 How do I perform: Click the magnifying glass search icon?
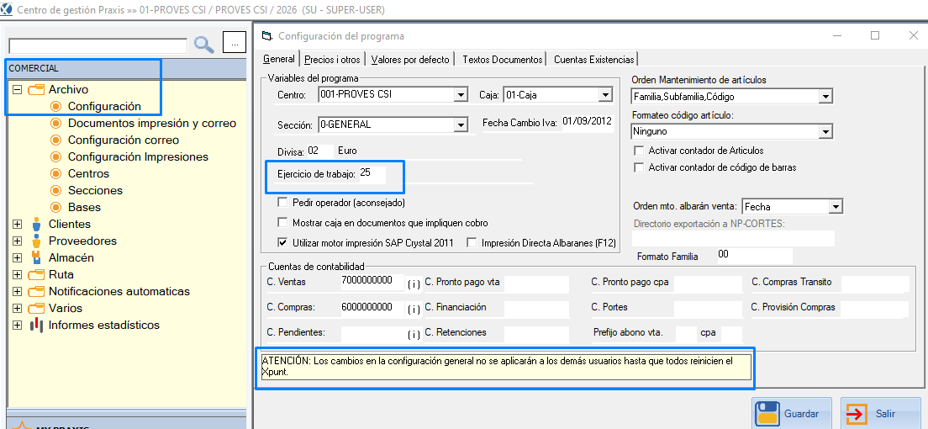point(204,45)
